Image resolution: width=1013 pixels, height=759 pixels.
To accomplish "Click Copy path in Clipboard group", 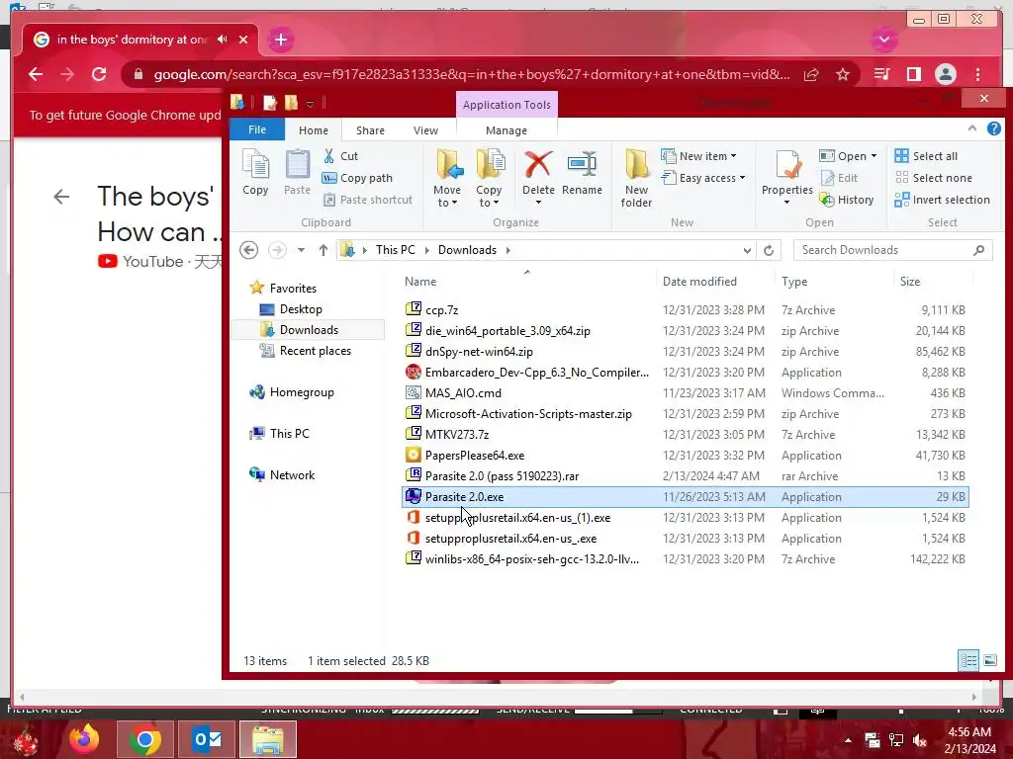I will tap(357, 178).
